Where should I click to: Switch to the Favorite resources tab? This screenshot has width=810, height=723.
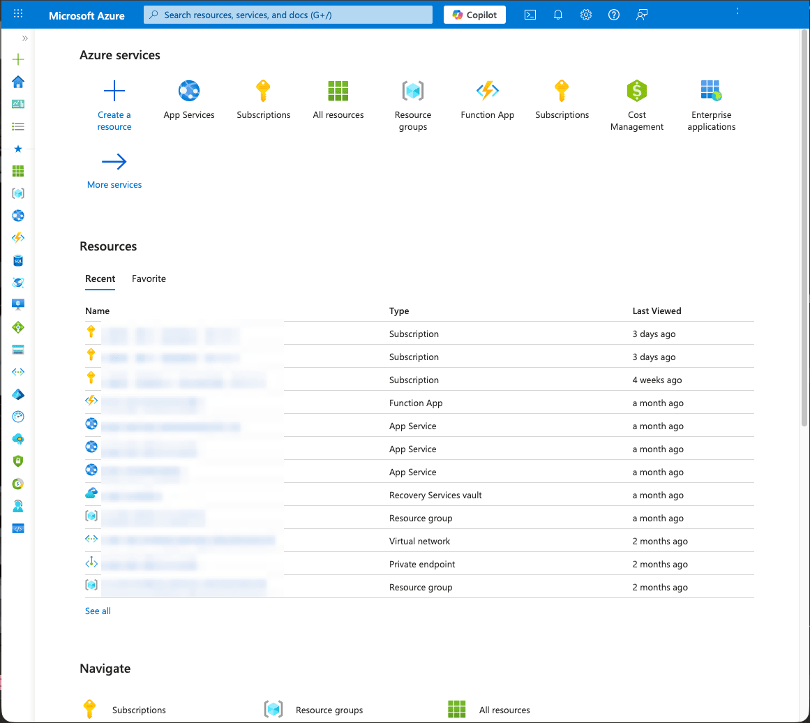(149, 278)
